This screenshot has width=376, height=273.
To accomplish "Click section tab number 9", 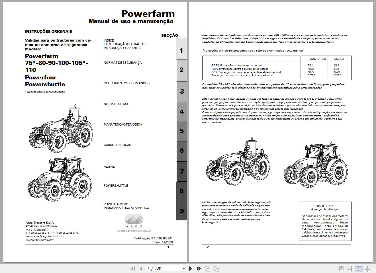I will (x=182, y=211).
